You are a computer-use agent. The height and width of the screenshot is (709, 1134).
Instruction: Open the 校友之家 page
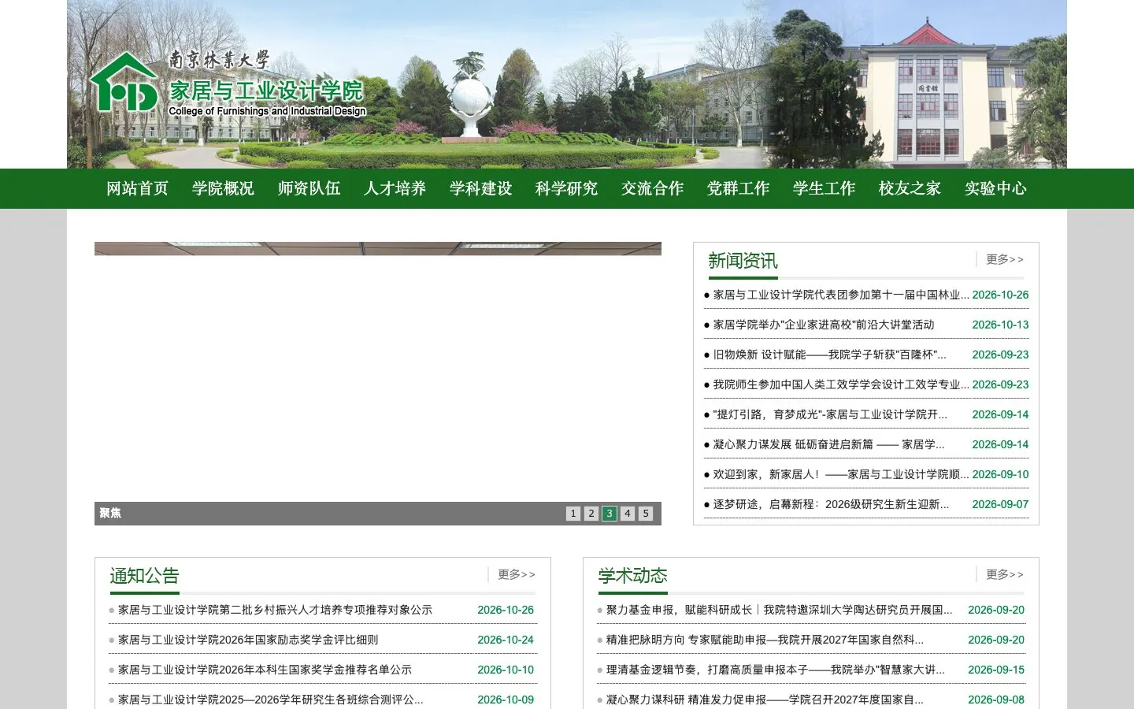910,188
